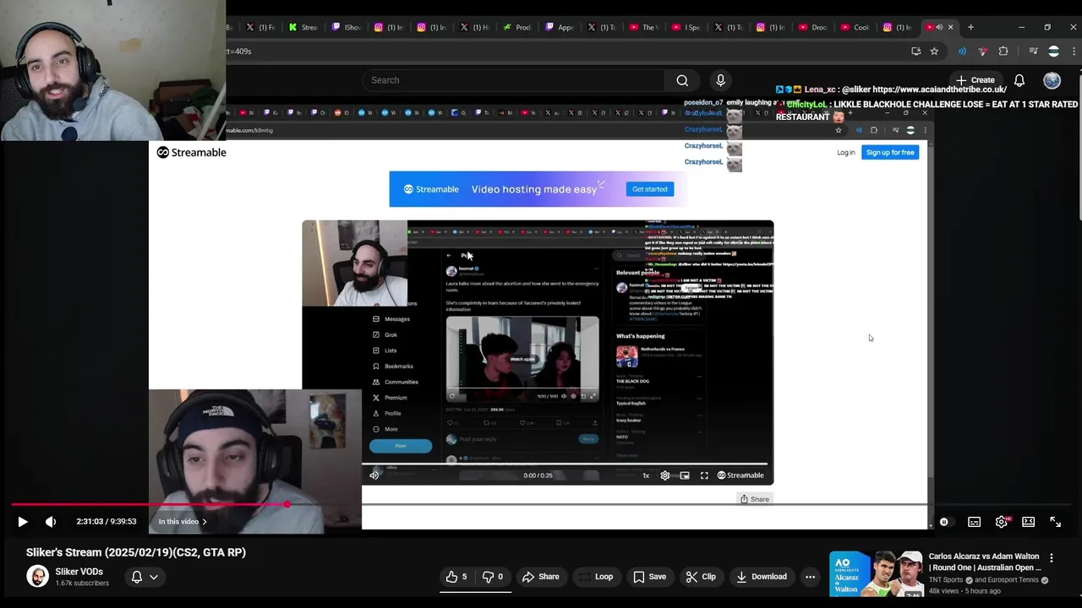This screenshot has height=608, width=1082.
Task: Click the install app icon in address bar
Action: [915, 52]
